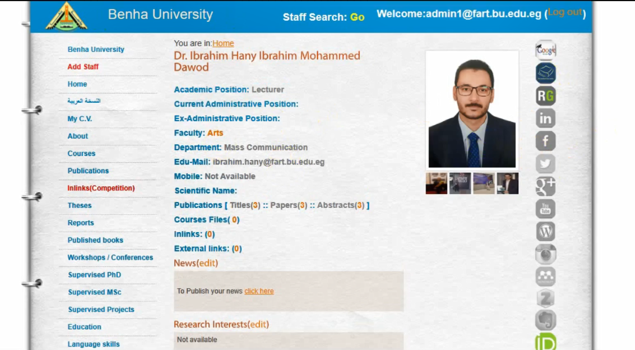Click the Edu-Mail address text
This screenshot has height=350, width=635.
(269, 162)
